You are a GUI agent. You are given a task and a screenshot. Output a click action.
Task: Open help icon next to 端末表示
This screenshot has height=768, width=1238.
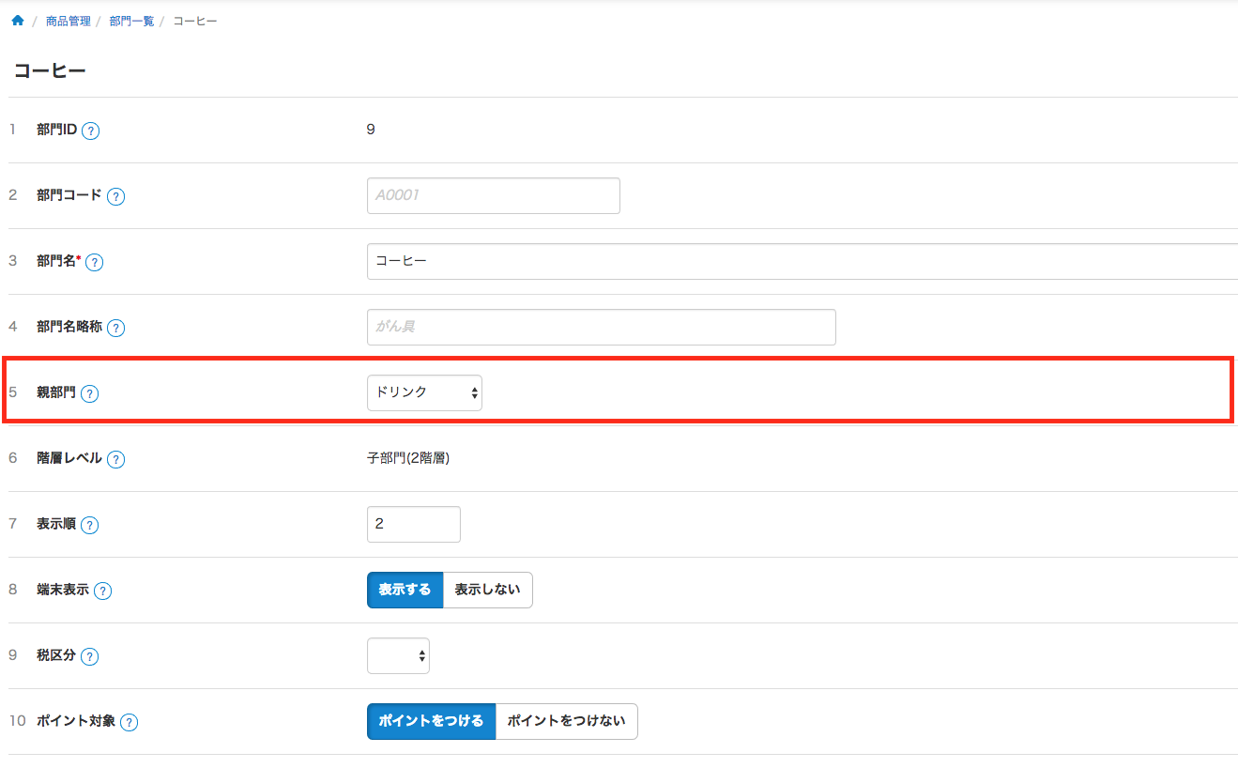pyautogui.click(x=103, y=591)
